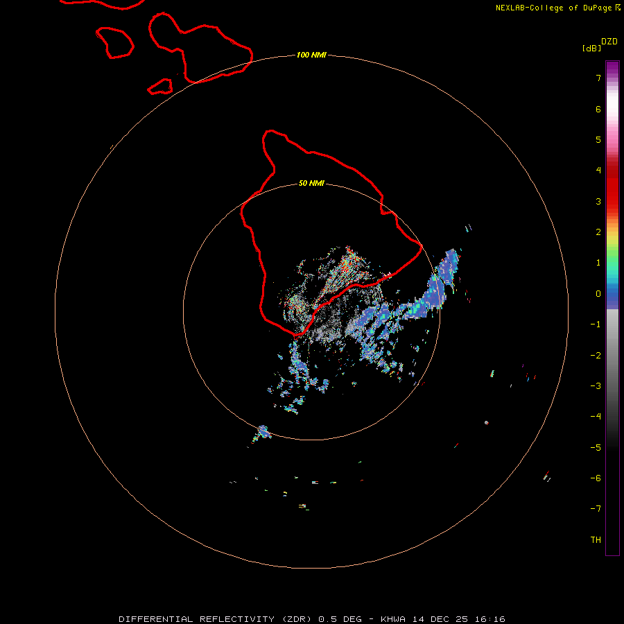The width and height of the screenshot is (624, 624).
Task: Click the 6 value on the color scale
Action: [598, 109]
